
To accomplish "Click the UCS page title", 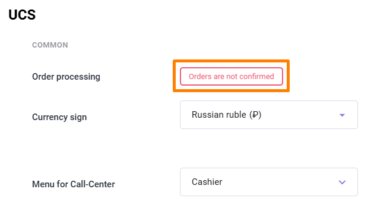I will (x=22, y=15).
